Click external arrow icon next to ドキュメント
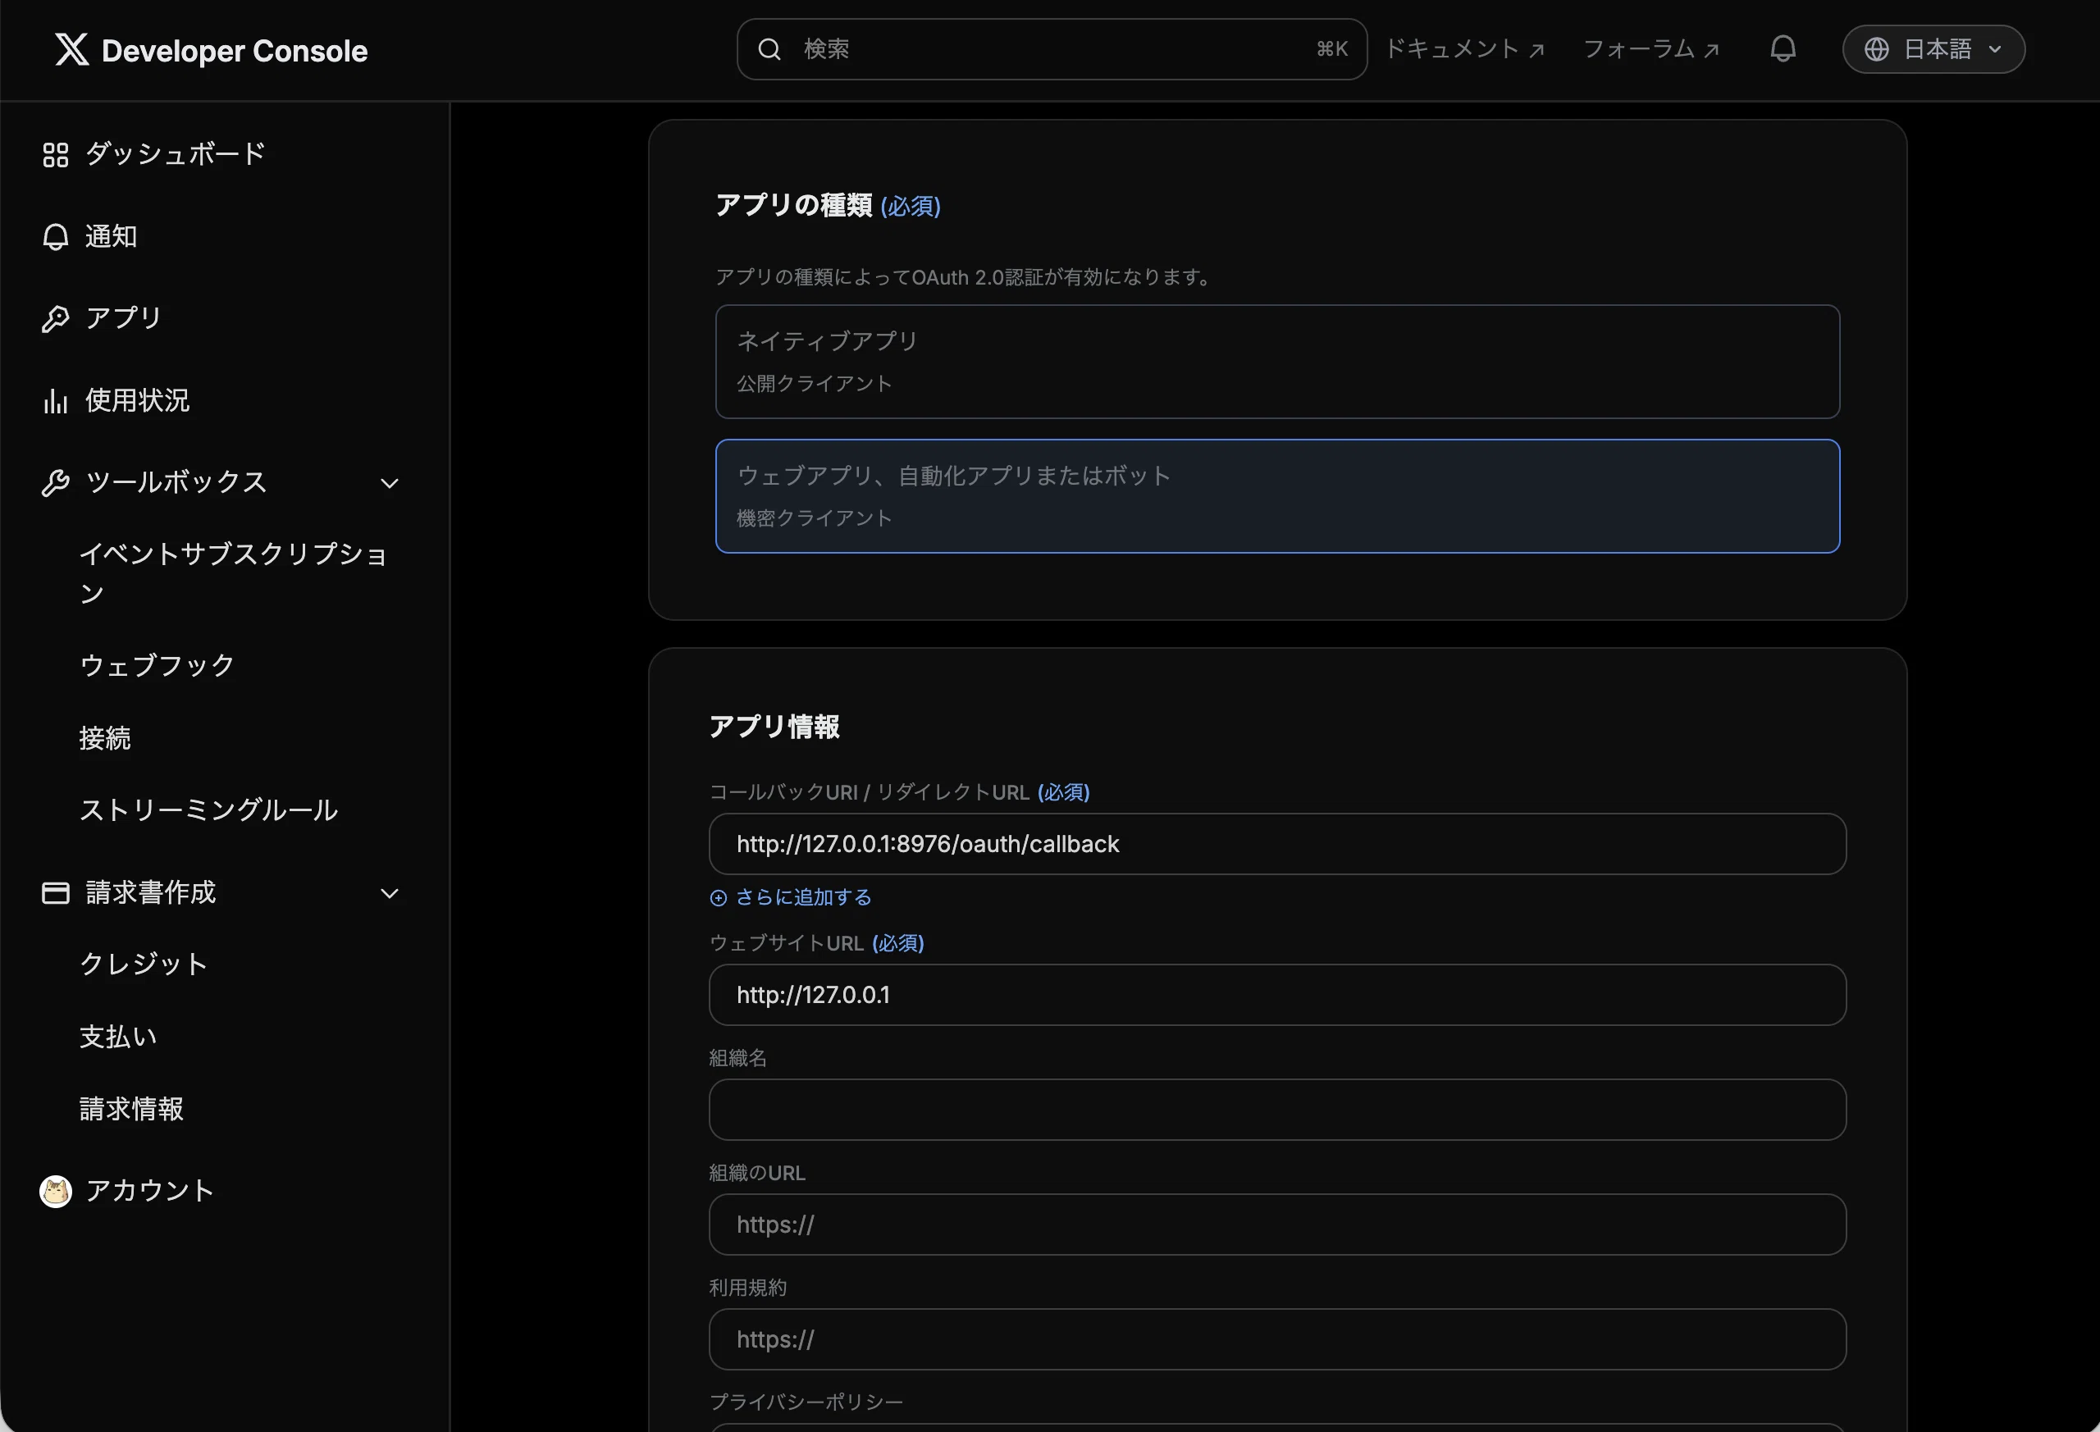The height and width of the screenshot is (1432, 2100). [x=1536, y=51]
